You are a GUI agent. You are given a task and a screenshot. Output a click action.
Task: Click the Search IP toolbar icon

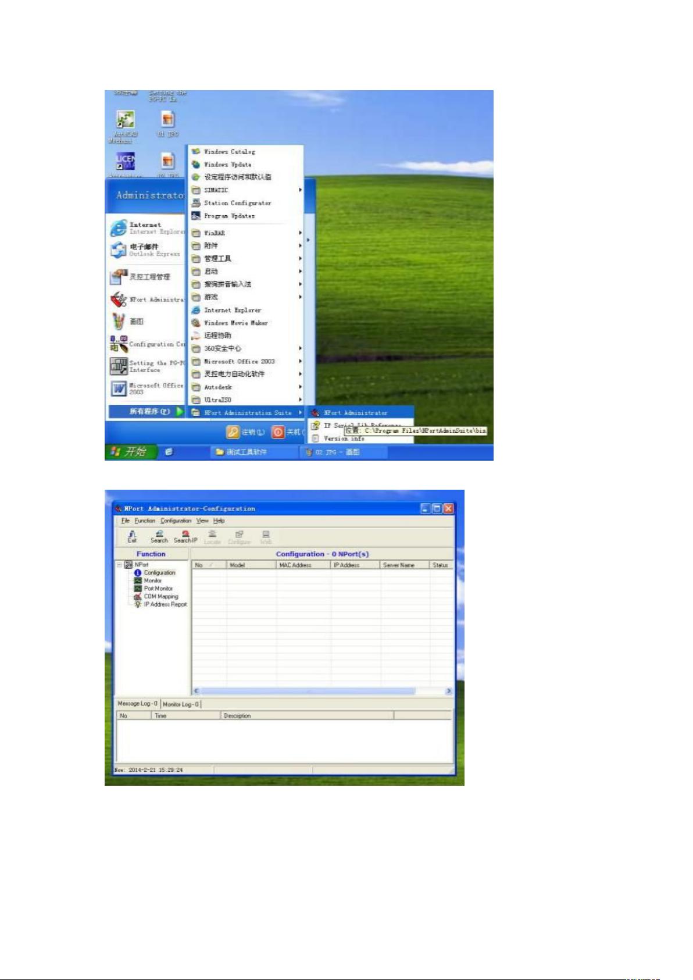coord(185,536)
